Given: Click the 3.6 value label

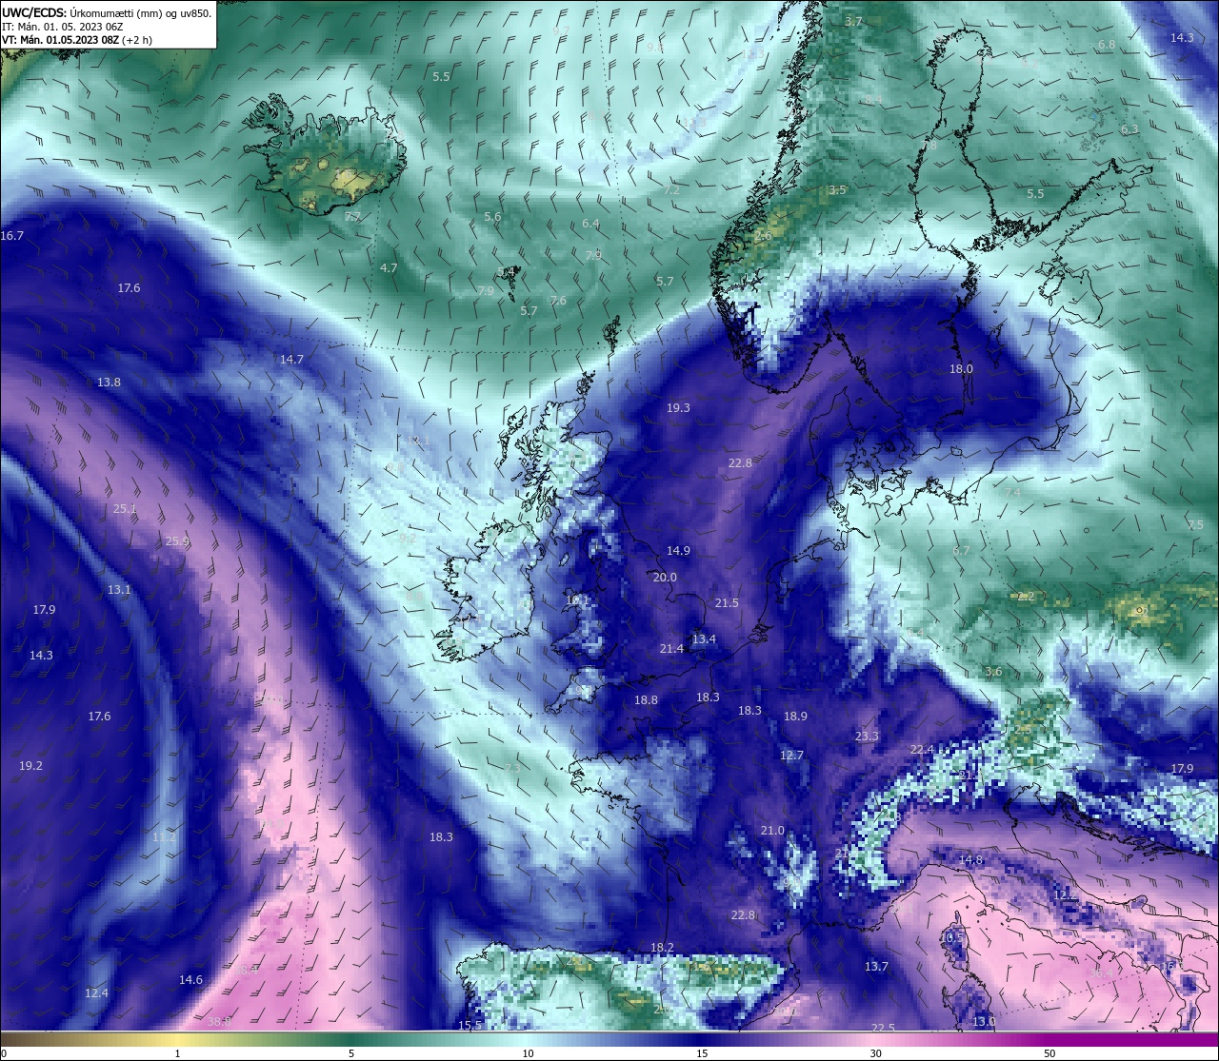Looking at the screenshot, I should pyautogui.click(x=993, y=671).
